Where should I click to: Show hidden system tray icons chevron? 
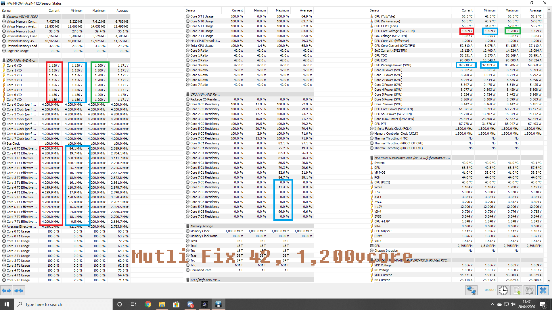(x=492, y=304)
